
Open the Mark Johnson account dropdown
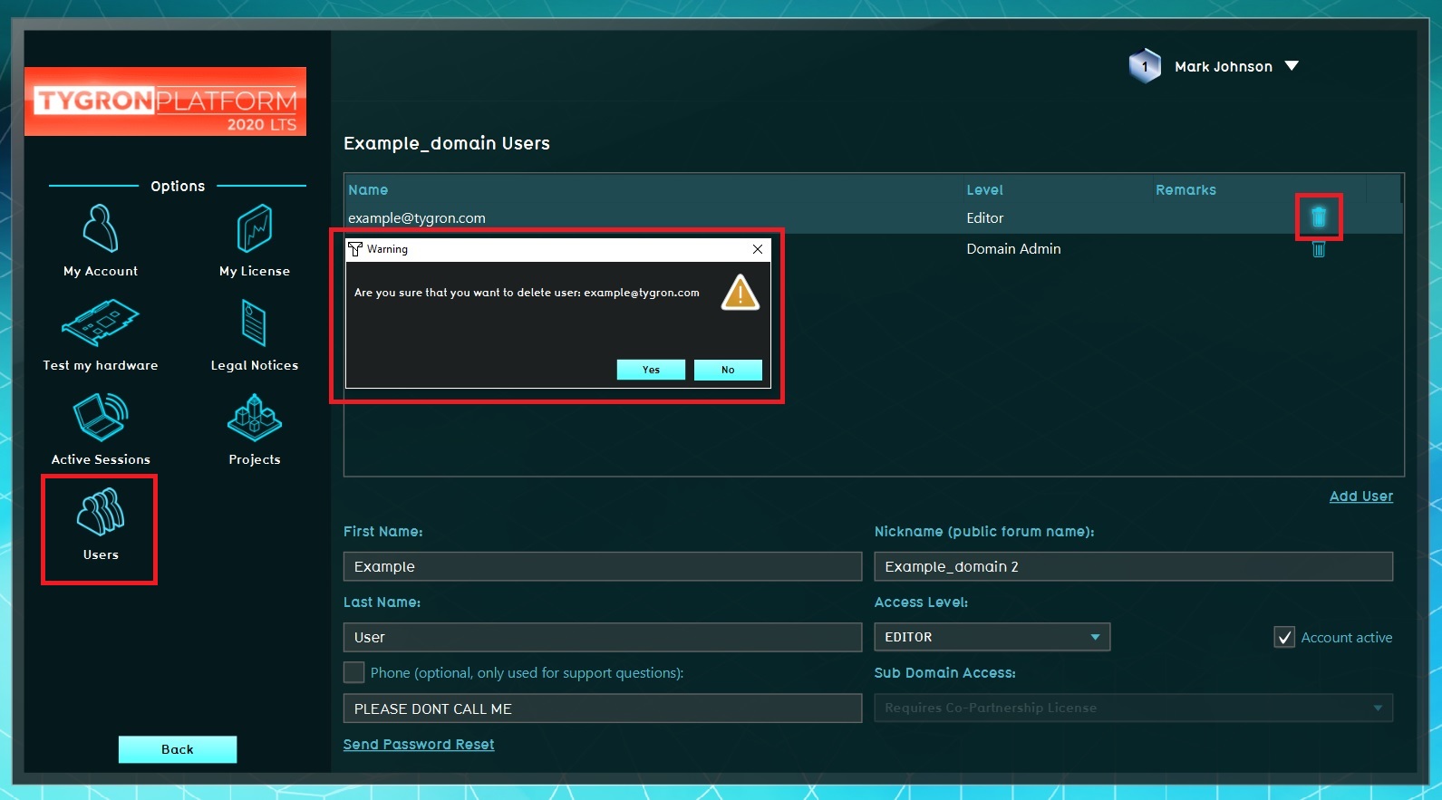1292,66
